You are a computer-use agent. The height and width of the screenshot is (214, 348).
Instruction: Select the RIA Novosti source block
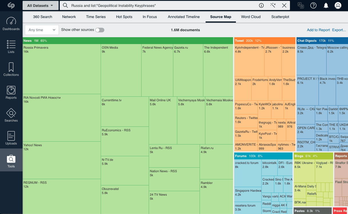62,118
